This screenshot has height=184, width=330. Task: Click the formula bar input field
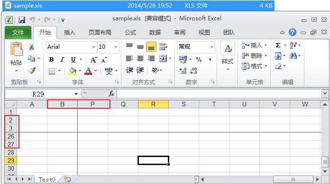pyautogui.click(x=219, y=94)
